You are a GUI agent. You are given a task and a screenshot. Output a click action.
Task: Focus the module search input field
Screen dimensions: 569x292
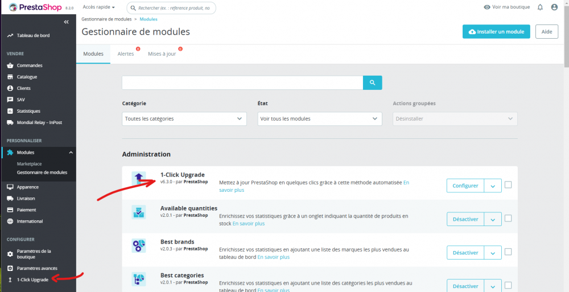(242, 83)
